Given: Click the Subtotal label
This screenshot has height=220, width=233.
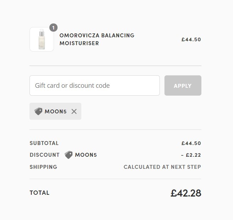Looking at the screenshot, I should pos(44,143).
